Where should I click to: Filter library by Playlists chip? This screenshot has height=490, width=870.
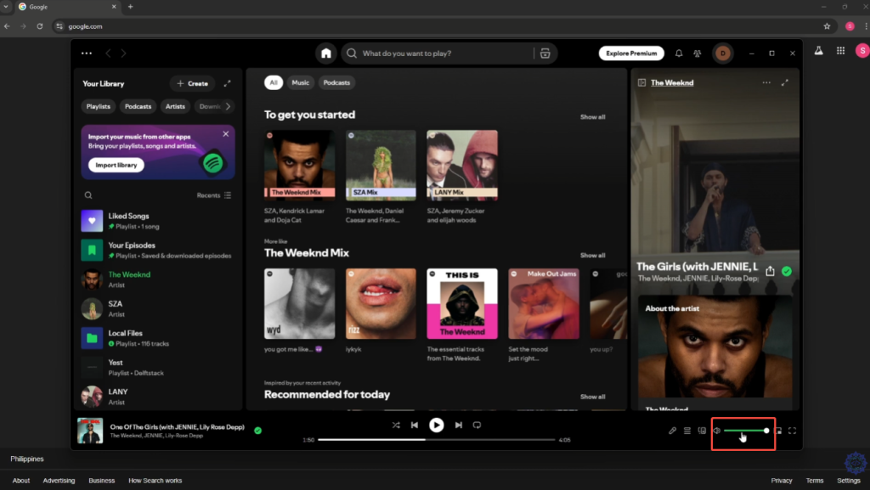99,106
